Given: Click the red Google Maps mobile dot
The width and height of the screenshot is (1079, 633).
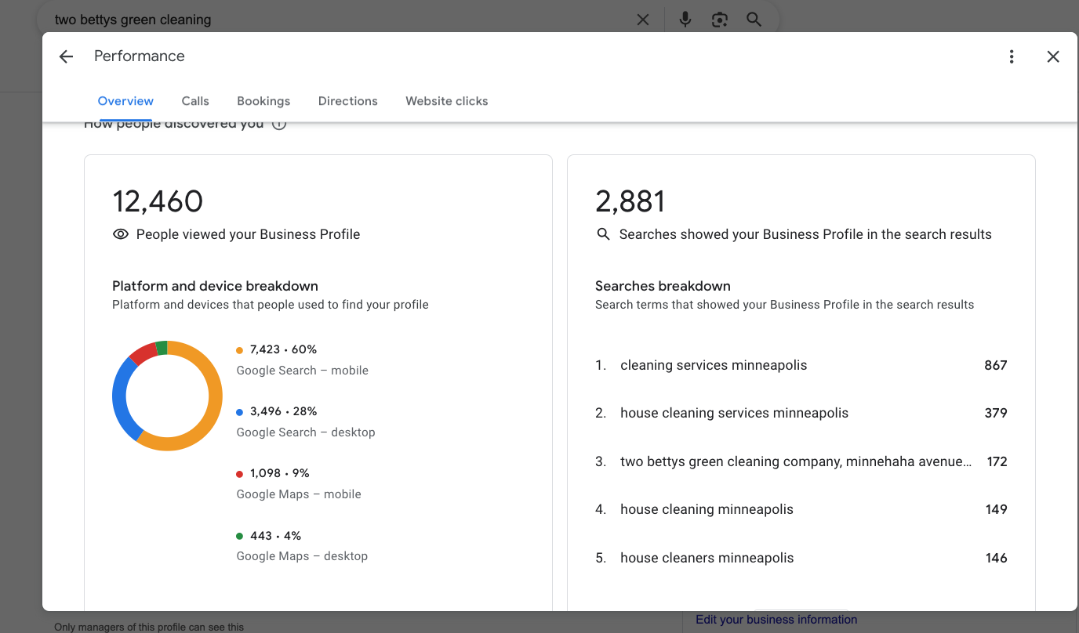Looking at the screenshot, I should pos(240,474).
